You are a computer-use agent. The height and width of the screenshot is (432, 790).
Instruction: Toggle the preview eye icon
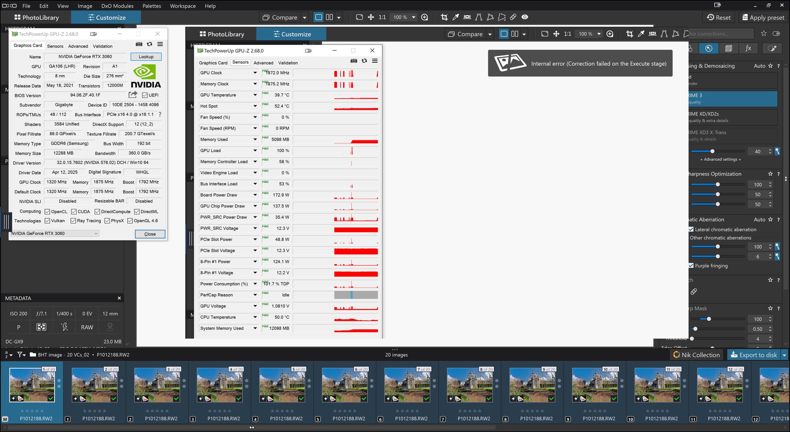point(525,17)
